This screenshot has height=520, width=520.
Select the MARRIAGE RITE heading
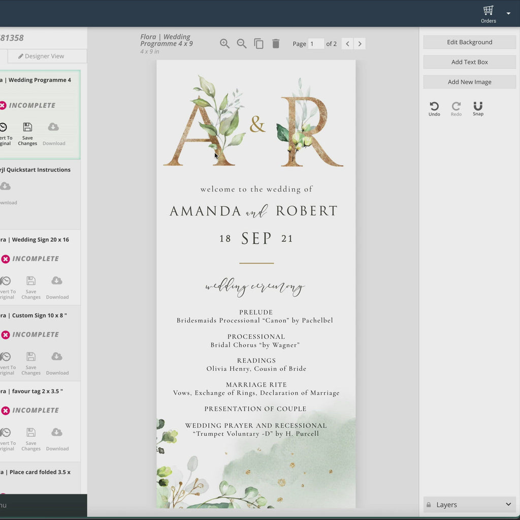click(x=256, y=385)
